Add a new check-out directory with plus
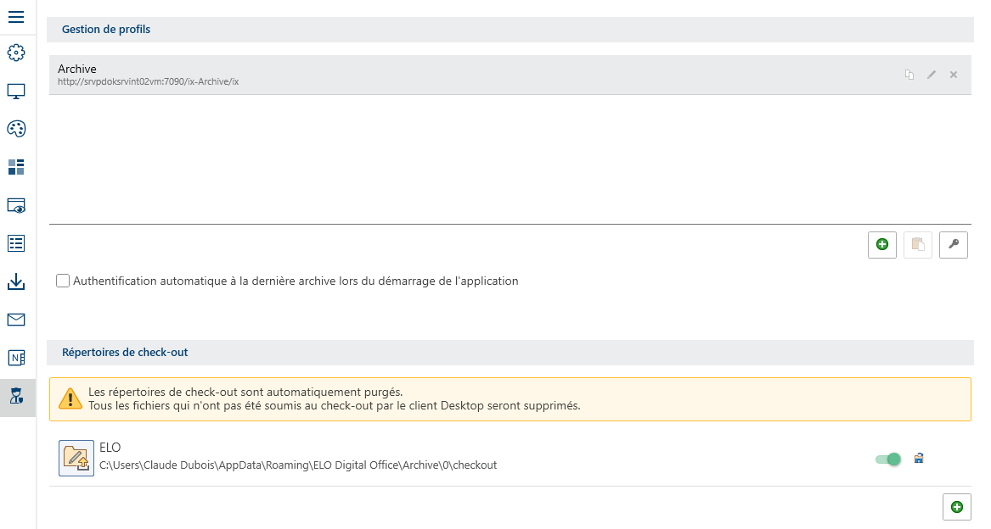The image size is (991, 529). click(x=957, y=507)
